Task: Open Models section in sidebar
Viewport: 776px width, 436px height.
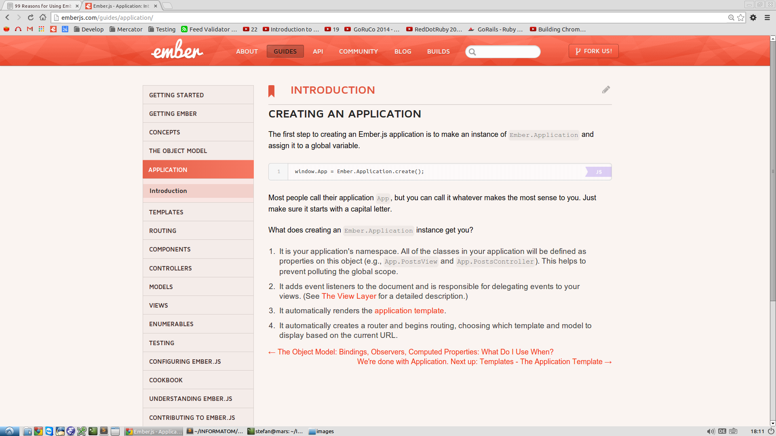Action: 198,287
